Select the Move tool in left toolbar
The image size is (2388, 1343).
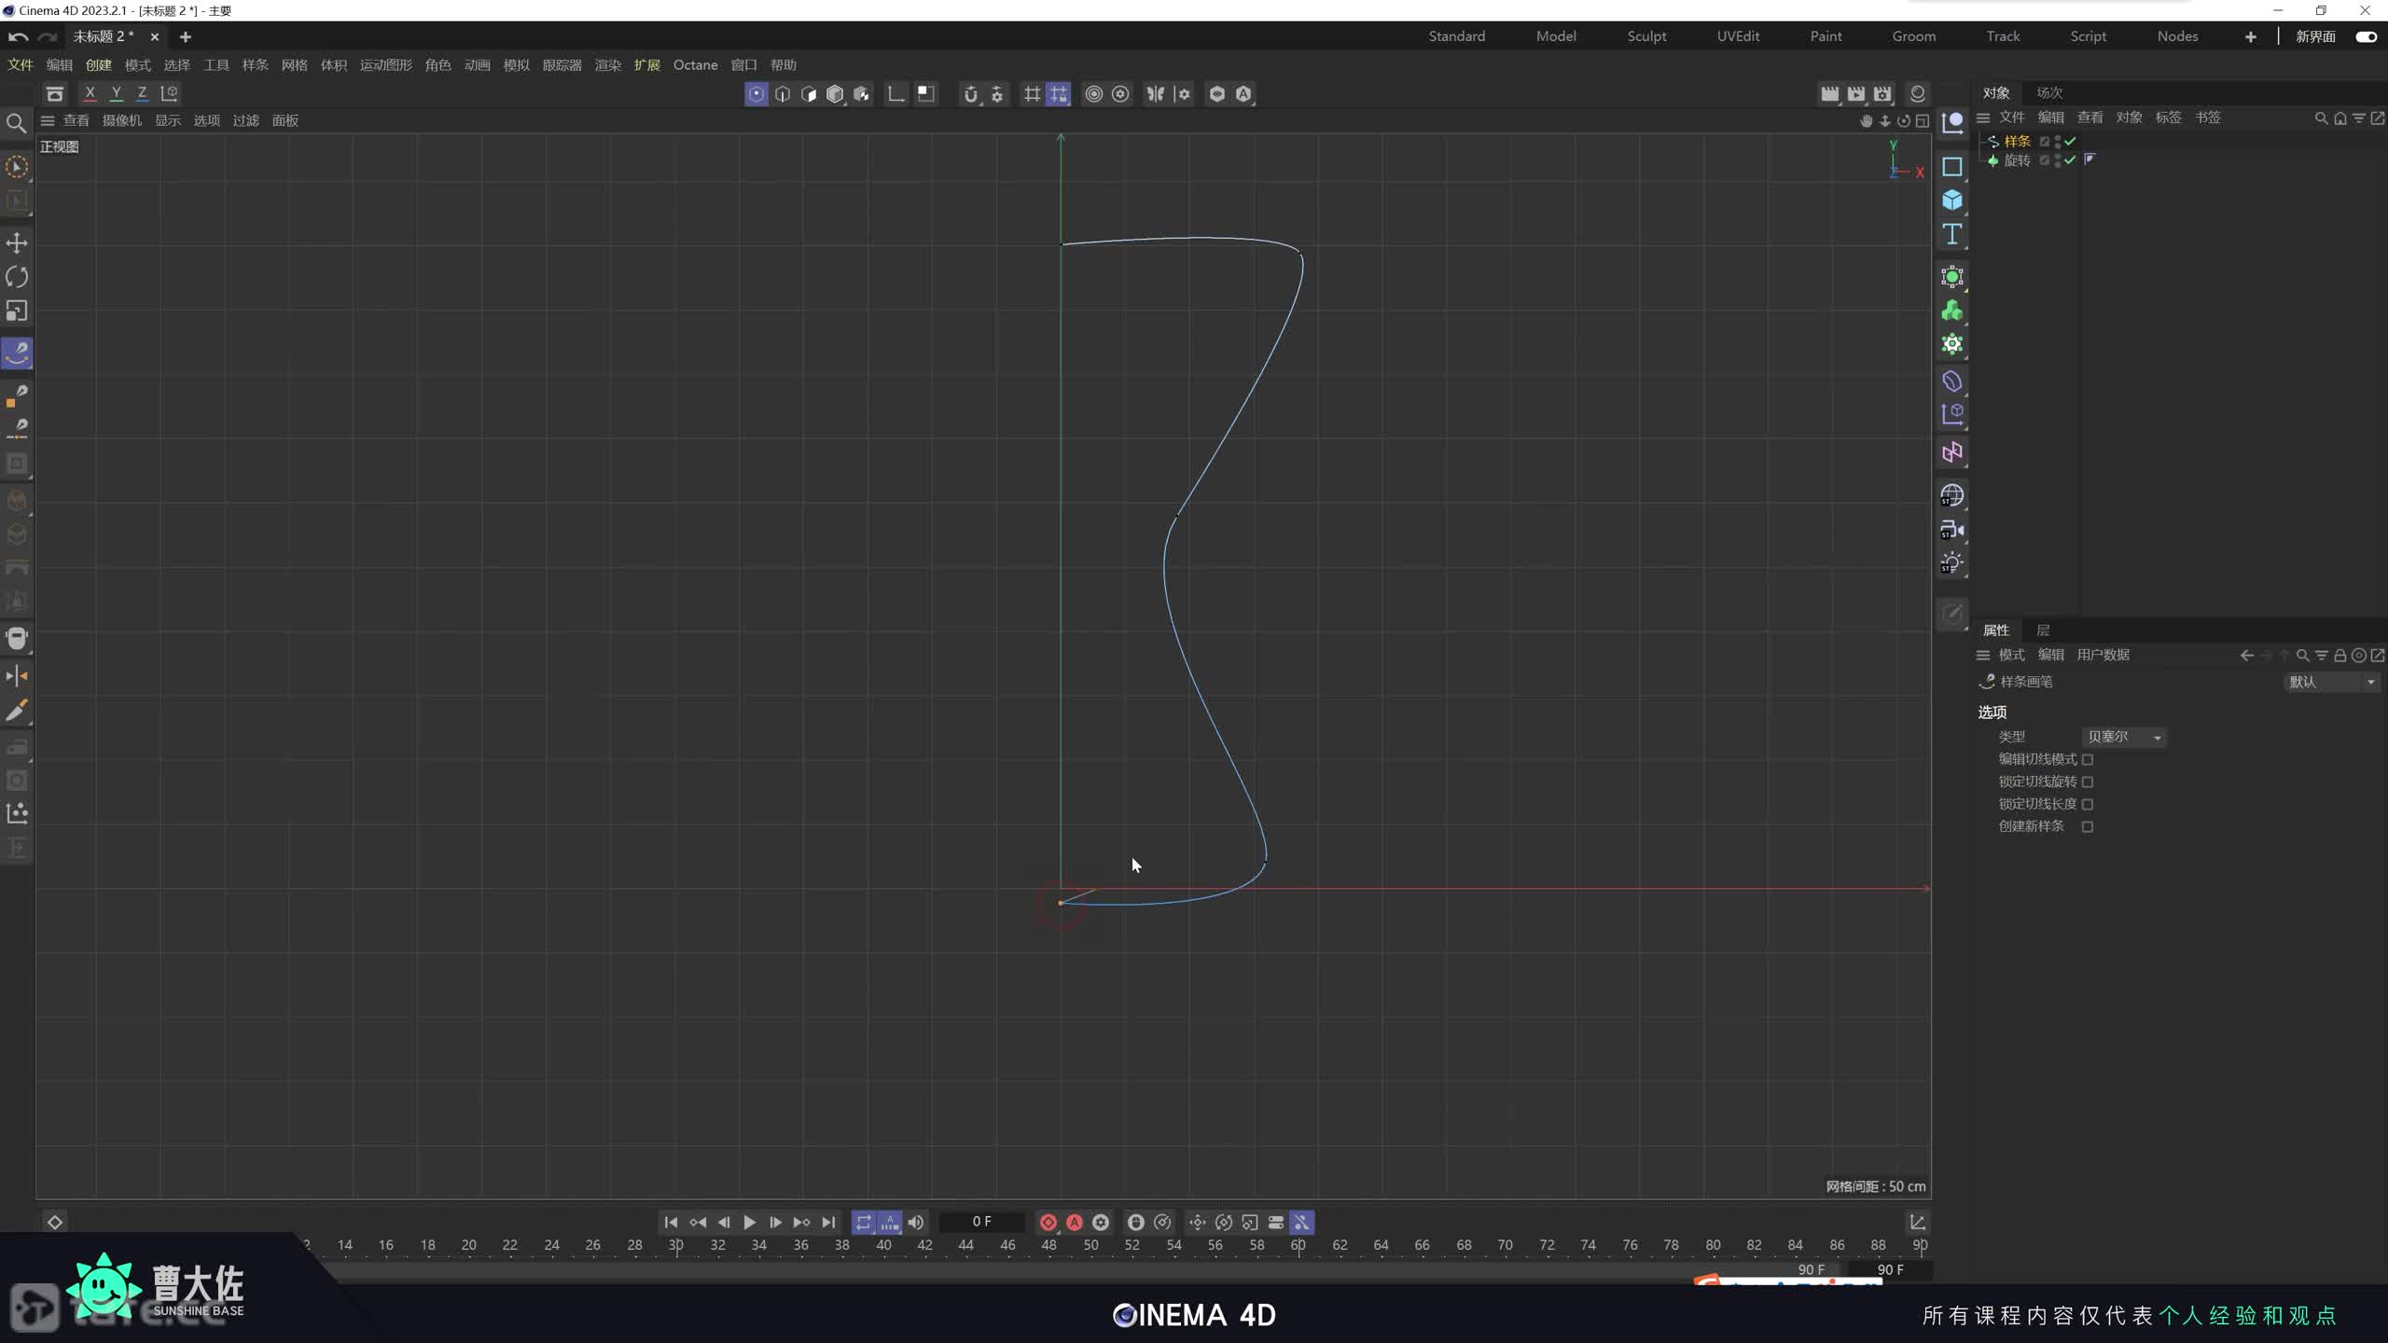click(x=17, y=243)
